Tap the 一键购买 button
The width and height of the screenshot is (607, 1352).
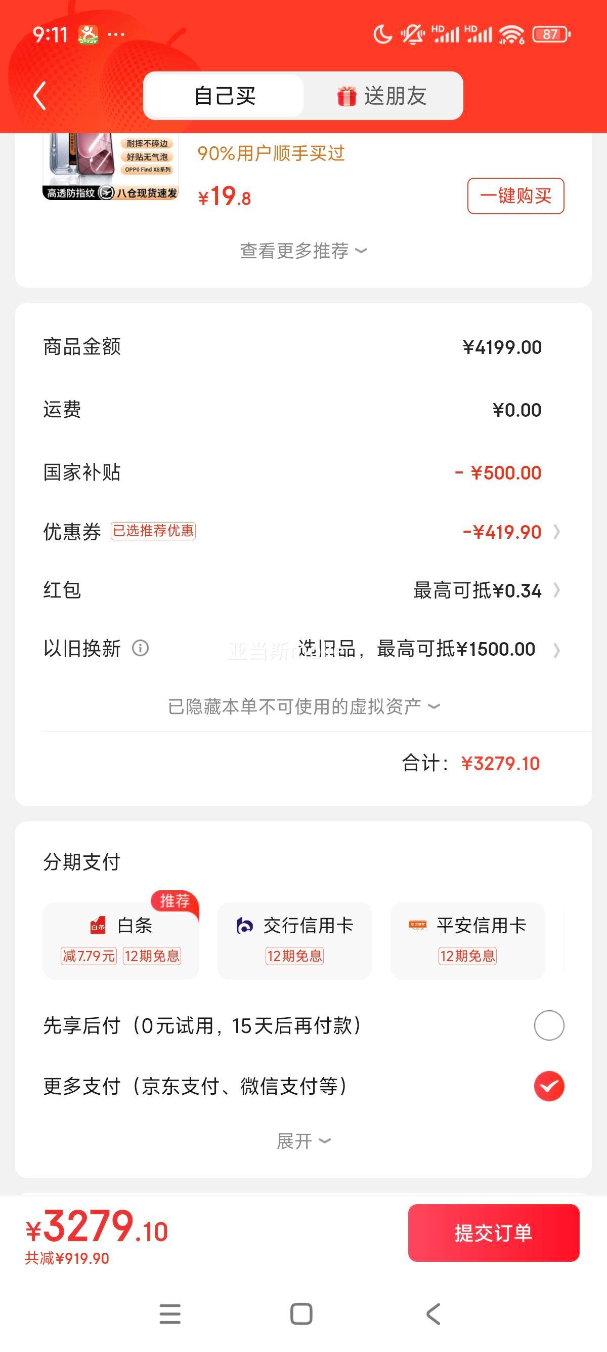click(516, 196)
